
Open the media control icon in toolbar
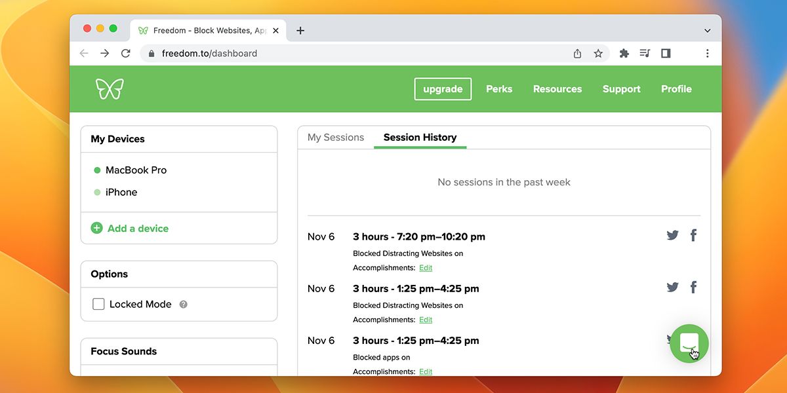point(645,54)
